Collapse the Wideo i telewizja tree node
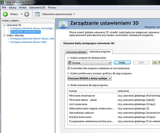The image size is (160, 133). pyautogui.click(x=4, y=36)
